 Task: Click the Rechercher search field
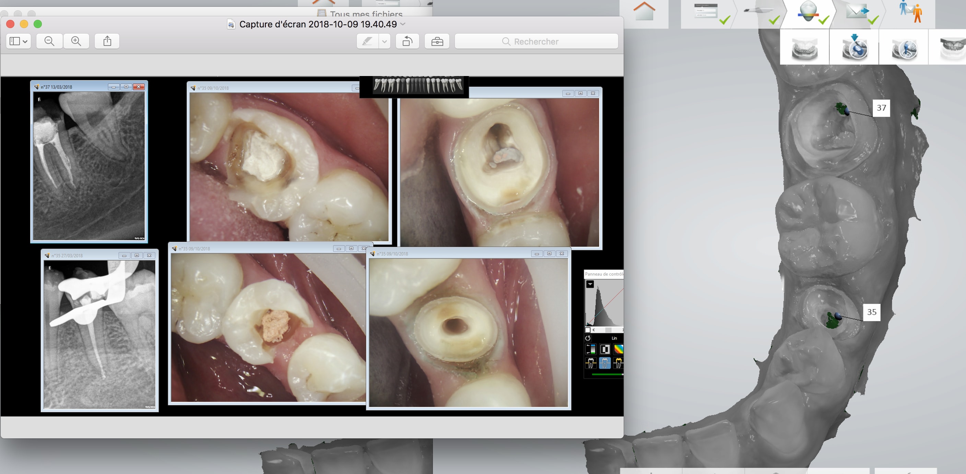click(536, 41)
